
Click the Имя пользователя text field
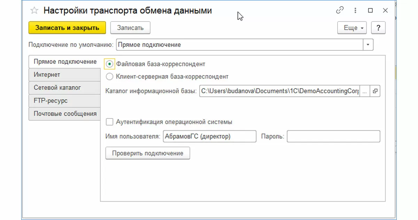pos(209,137)
